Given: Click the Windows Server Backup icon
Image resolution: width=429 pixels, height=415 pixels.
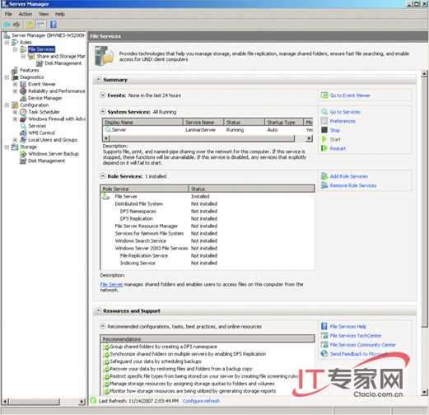Looking at the screenshot, I should 23,154.
